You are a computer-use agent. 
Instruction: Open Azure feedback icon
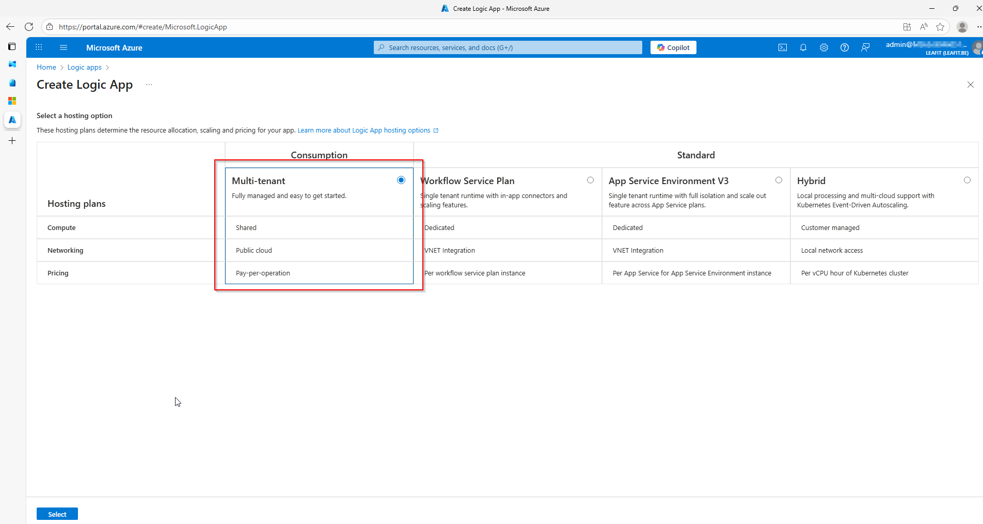pyautogui.click(x=865, y=47)
